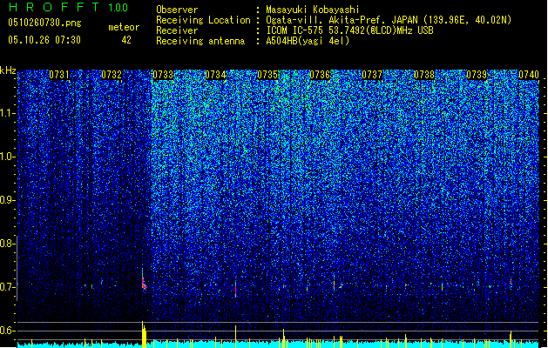Click the 0.6 kHz axis label

[x=7, y=331]
